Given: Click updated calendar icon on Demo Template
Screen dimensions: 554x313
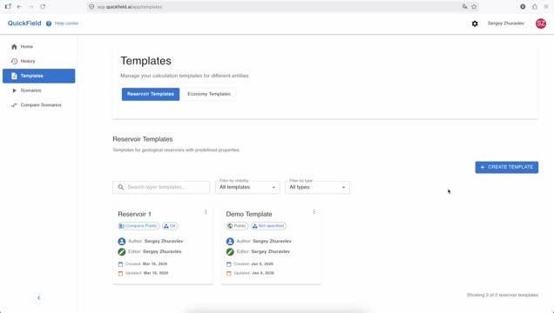Looking at the screenshot, I should tap(228, 273).
